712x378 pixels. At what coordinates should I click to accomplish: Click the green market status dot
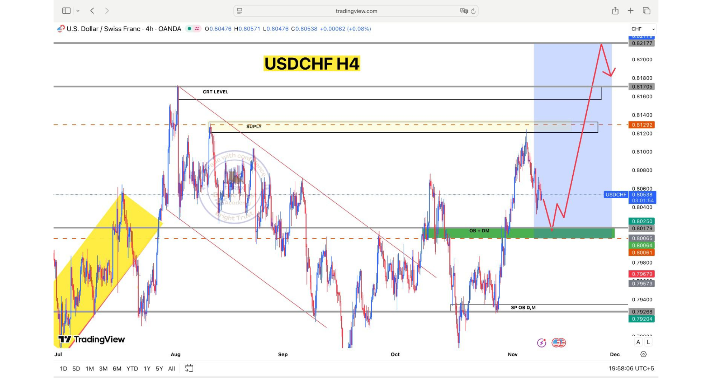[189, 29]
